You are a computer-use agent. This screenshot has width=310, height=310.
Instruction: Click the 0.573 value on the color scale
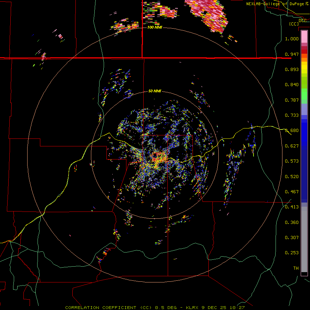[292, 161]
